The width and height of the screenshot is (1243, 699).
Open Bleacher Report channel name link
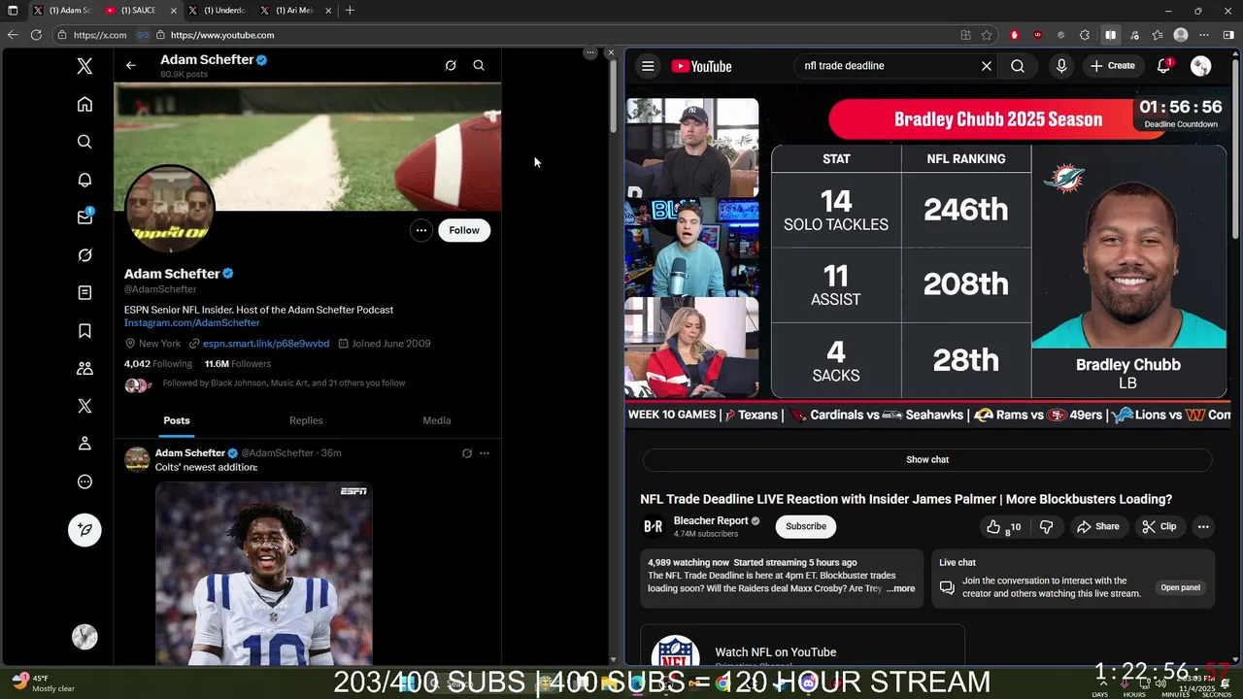point(711,520)
